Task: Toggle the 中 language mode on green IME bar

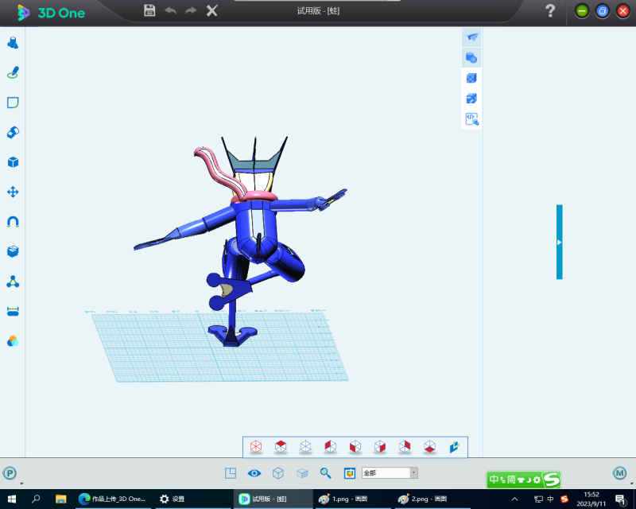Action: (494, 480)
